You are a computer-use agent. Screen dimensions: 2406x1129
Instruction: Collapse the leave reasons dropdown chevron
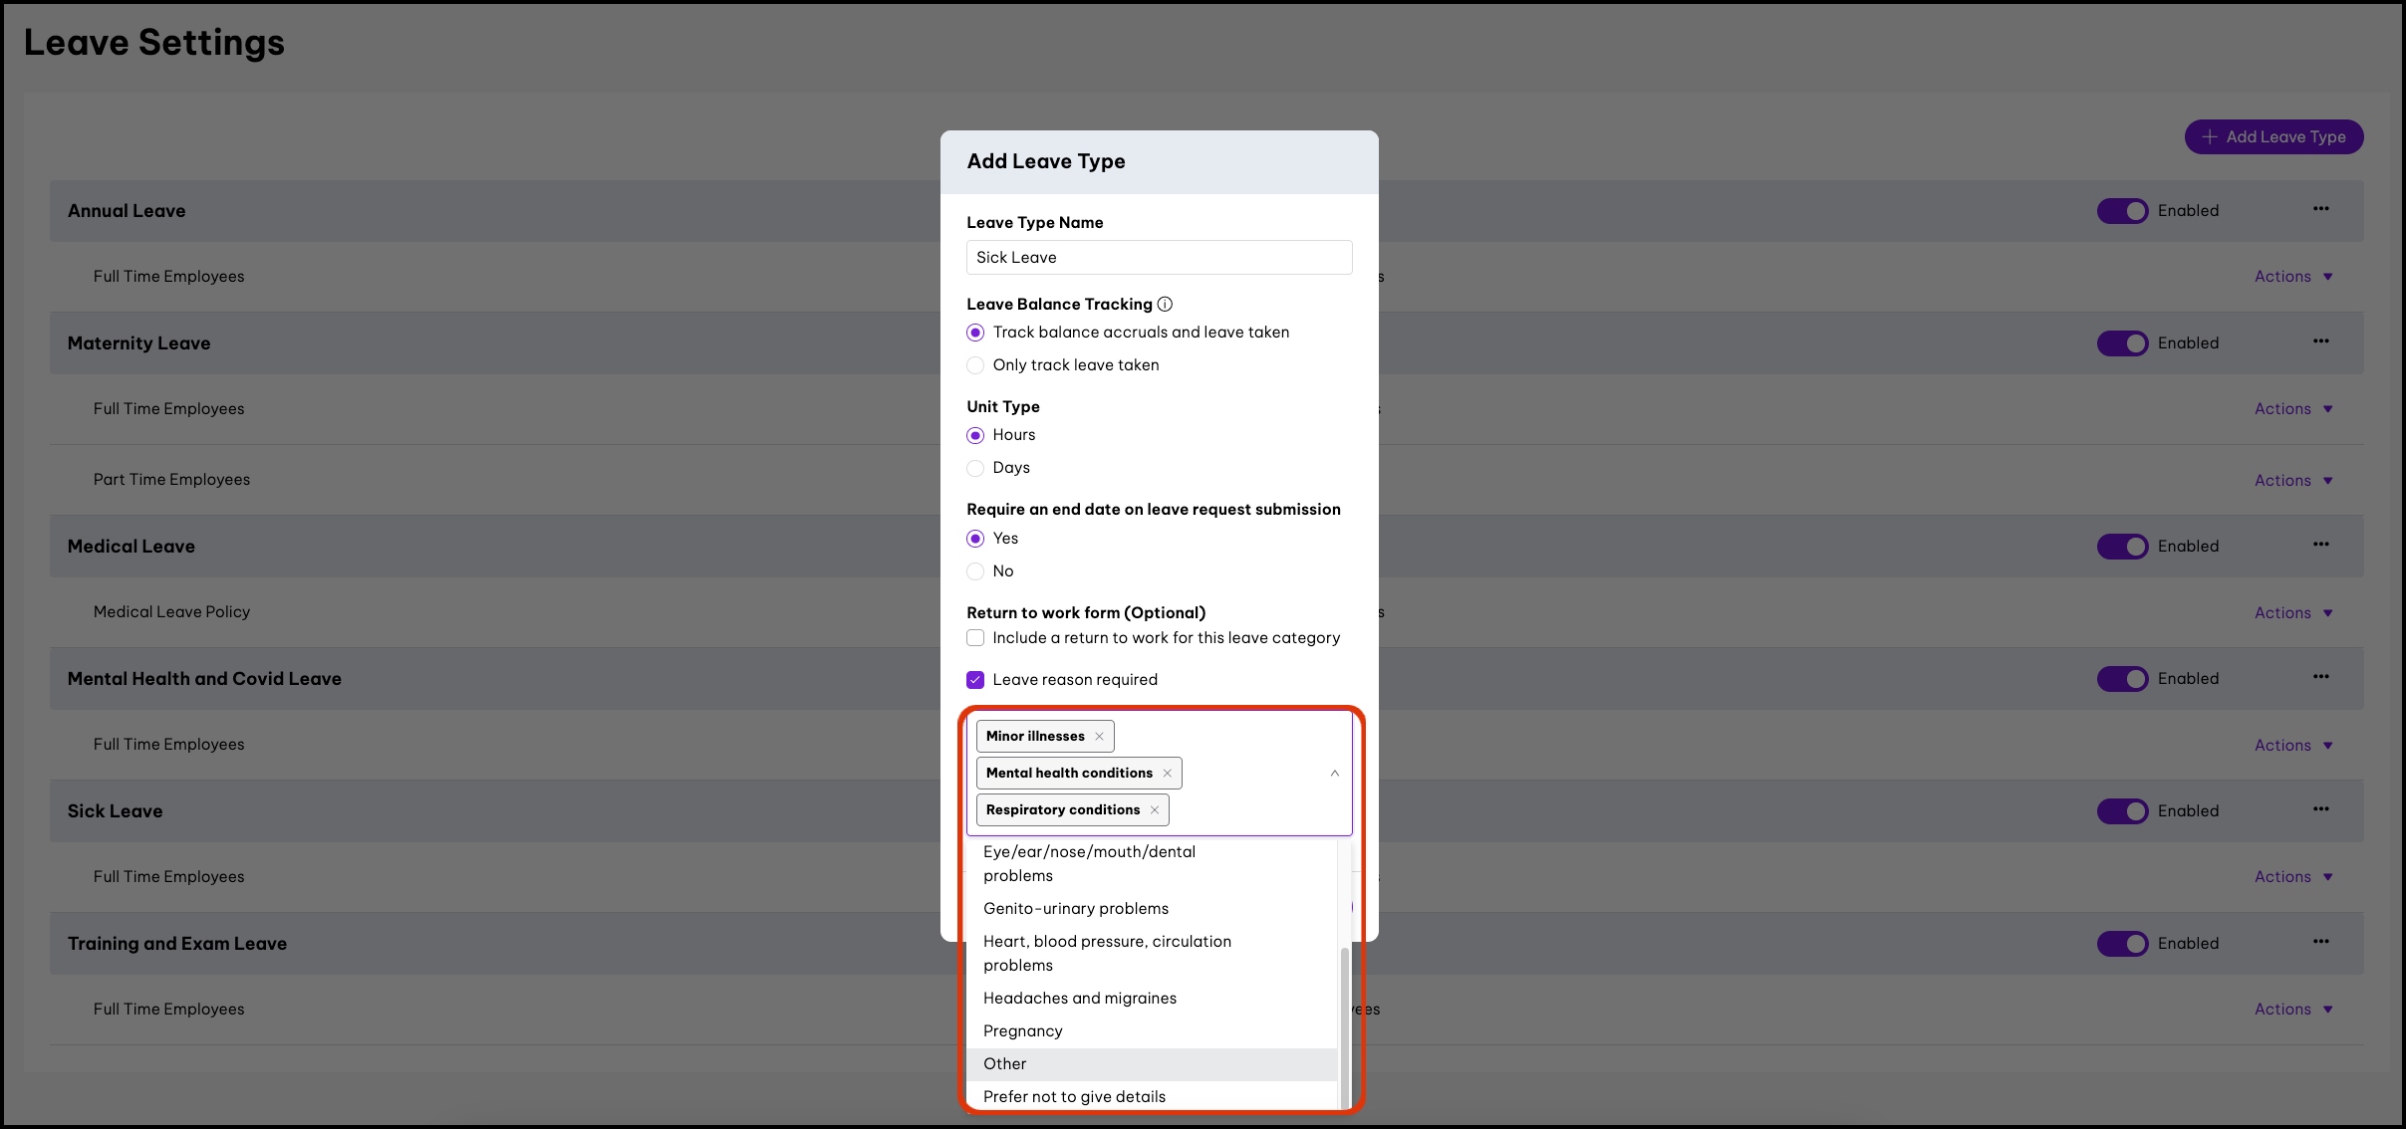pyautogui.click(x=1334, y=774)
